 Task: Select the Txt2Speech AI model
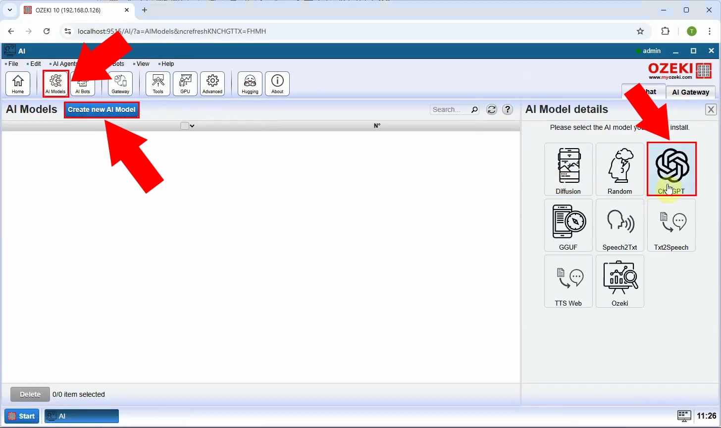(x=671, y=225)
